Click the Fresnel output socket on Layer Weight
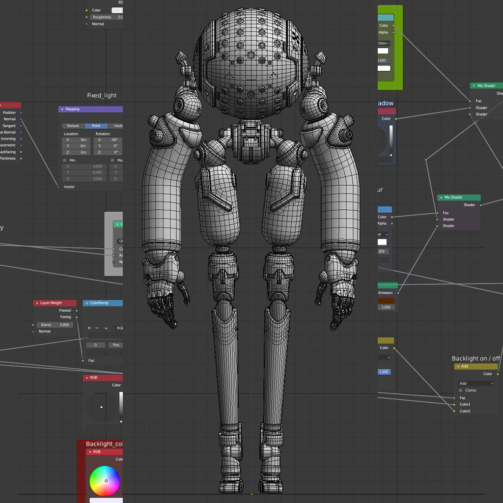The width and height of the screenshot is (503, 503). click(x=76, y=310)
